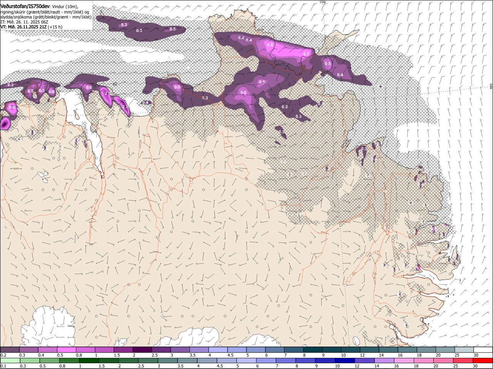Click the 'IT: Mið. 26. 11. 2025 06Z' line

[x=24, y=22]
